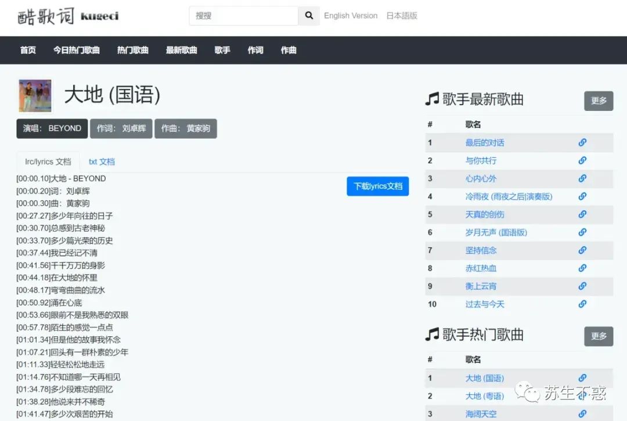
Task: Open the song 过去与今天
Action: (x=485, y=304)
